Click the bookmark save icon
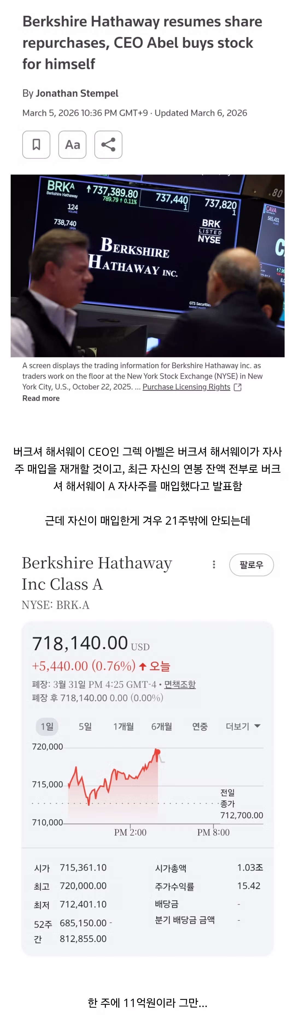 point(36,144)
